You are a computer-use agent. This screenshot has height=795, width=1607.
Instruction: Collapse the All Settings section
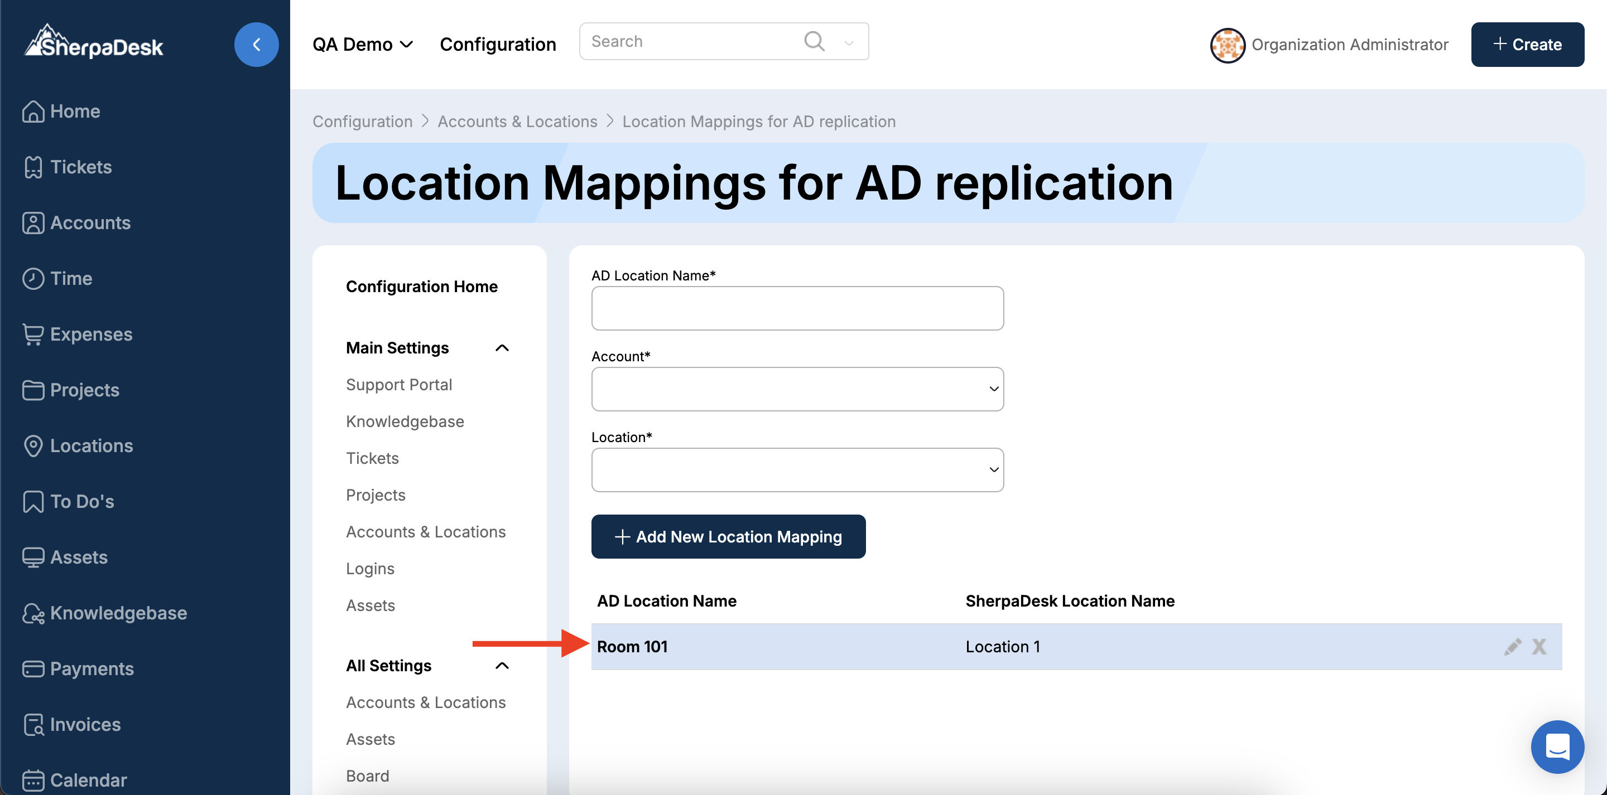[x=502, y=666]
